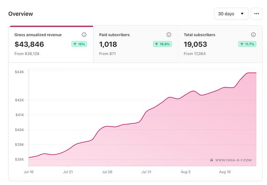Click the three-dot more options button

pos(257,14)
